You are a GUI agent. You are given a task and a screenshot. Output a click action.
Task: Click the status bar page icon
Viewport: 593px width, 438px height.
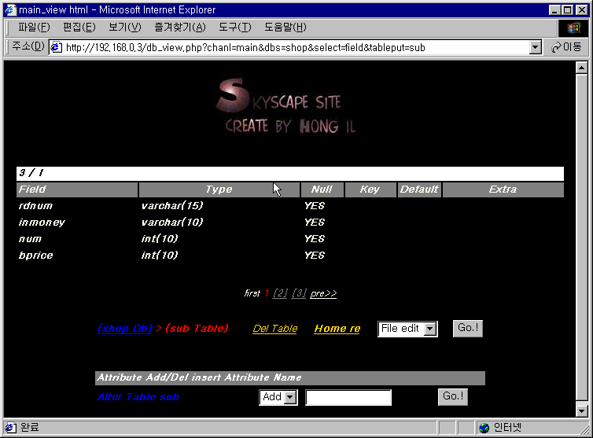(10, 428)
